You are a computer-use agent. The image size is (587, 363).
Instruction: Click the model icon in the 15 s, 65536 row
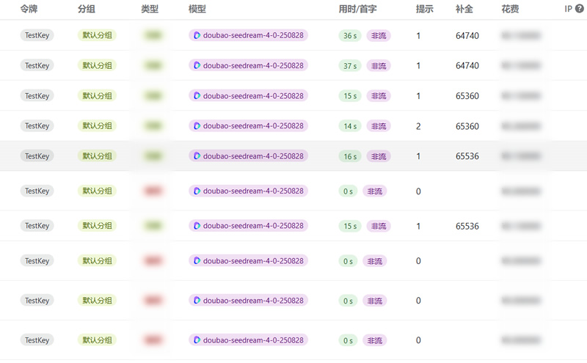[x=197, y=226]
